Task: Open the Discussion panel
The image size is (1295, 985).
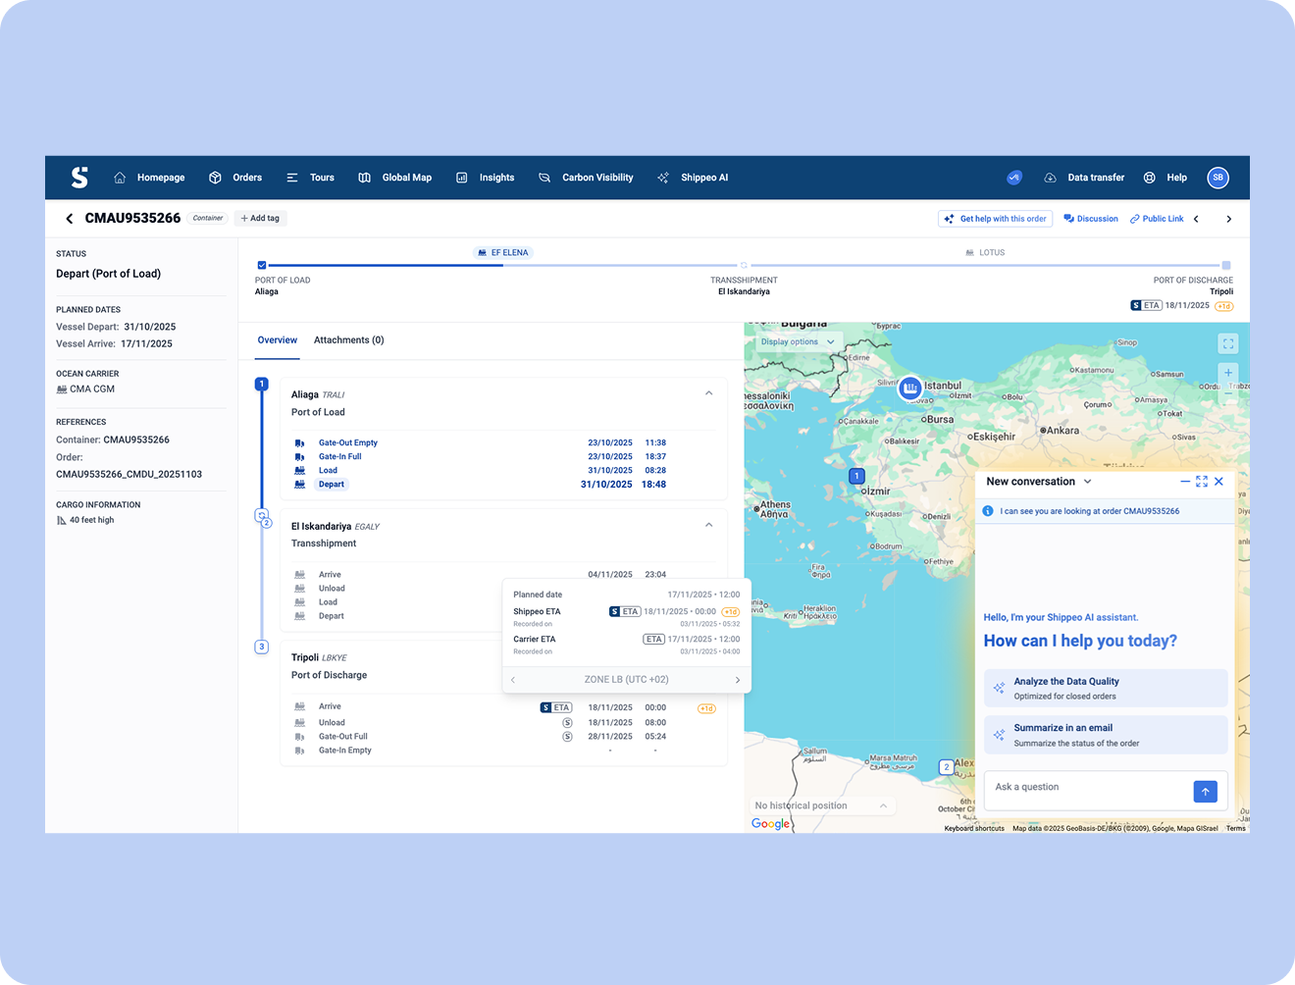Action: pyautogui.click(x=1091, y=219)
